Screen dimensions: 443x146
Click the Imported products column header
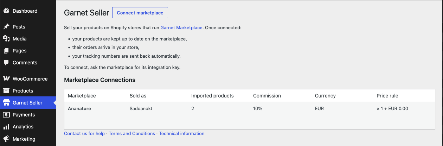[x=212, y=96]
